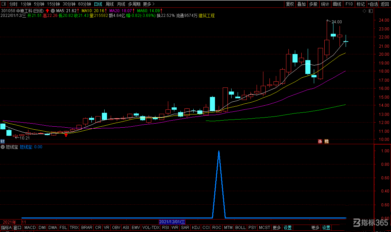Click the red arrow signal below the candles

[66, 135]
